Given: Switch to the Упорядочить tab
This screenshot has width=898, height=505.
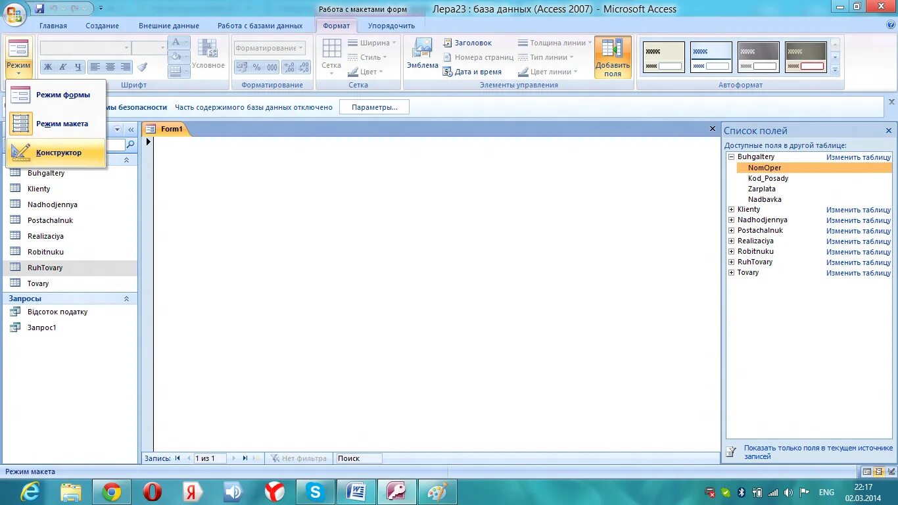Looking at the screenshot, I should coord(391,26).
